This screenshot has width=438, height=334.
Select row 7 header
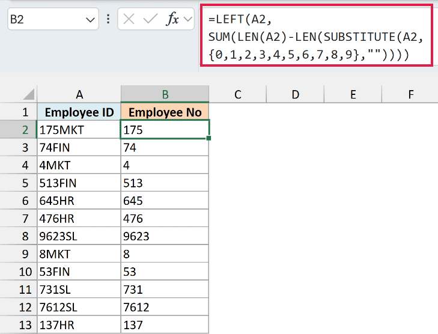19,219
